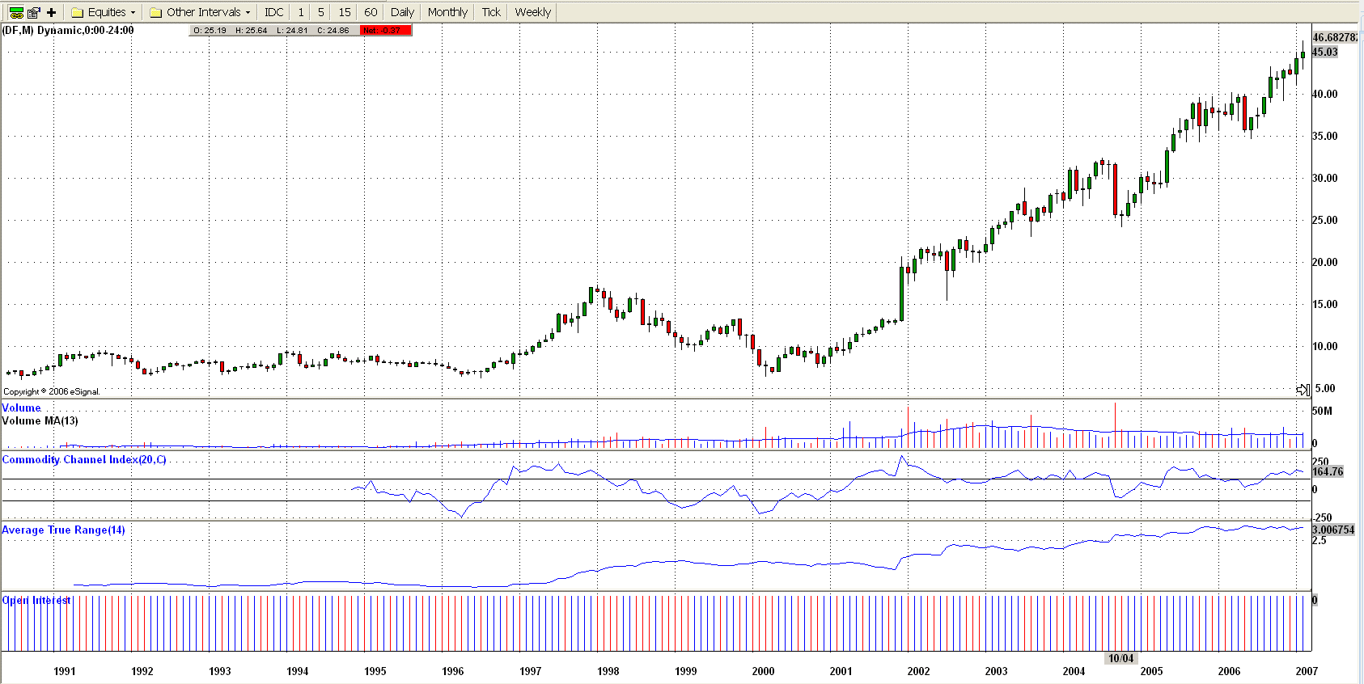Click the Volume study label

21,408
